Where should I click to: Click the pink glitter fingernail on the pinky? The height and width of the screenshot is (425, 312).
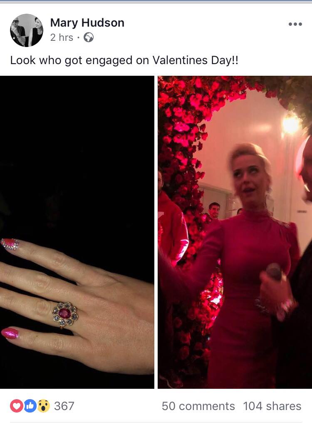[x=10, y=333]
